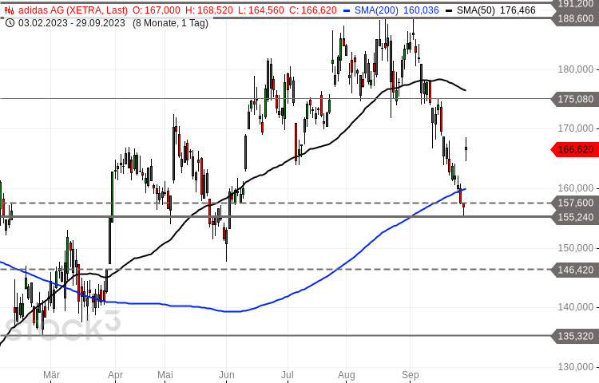Click the SMA(200) 160,036 legend label
This screenshot has height=383, width=599.
click(396, 10)
